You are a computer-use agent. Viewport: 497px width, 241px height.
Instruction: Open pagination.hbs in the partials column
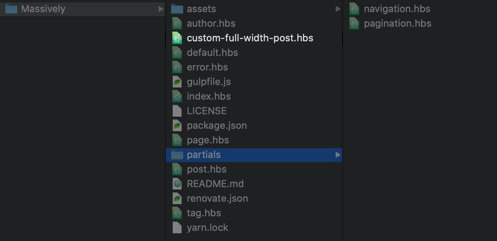pos(397,23)
